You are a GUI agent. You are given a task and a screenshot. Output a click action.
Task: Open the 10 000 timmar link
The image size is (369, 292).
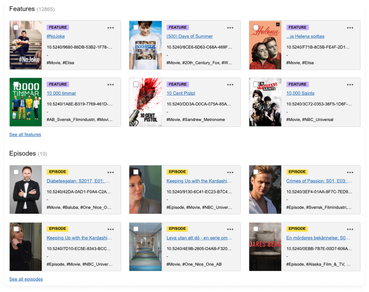61,93
